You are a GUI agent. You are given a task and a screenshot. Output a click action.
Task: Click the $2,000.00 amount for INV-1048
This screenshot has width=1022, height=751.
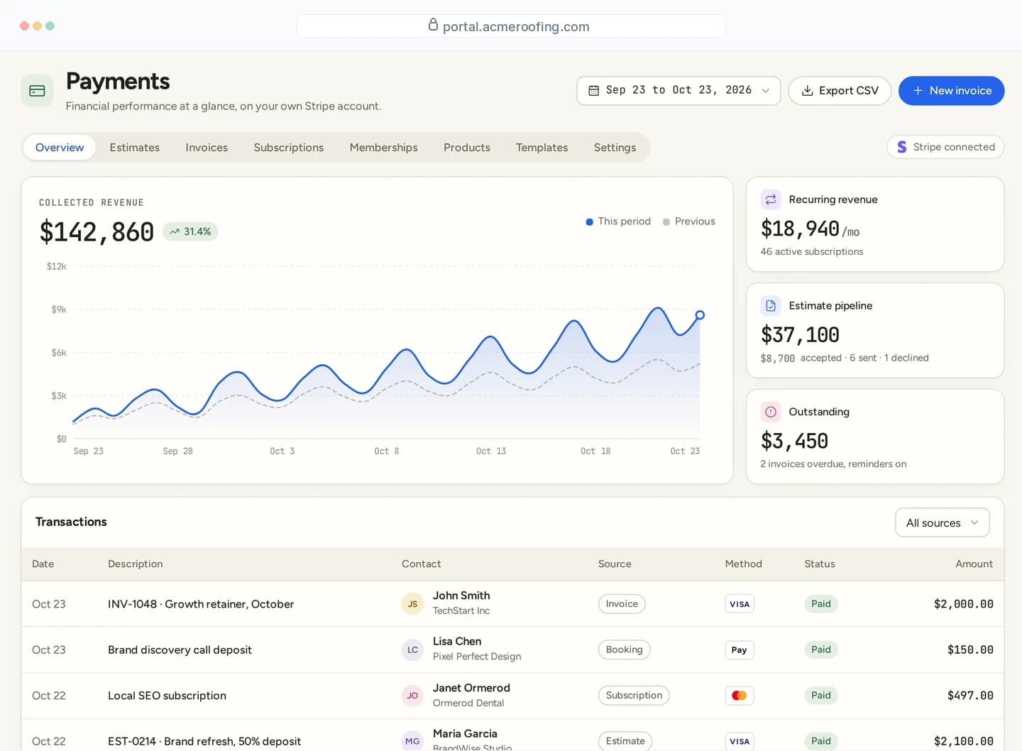[x=963, y=604]
